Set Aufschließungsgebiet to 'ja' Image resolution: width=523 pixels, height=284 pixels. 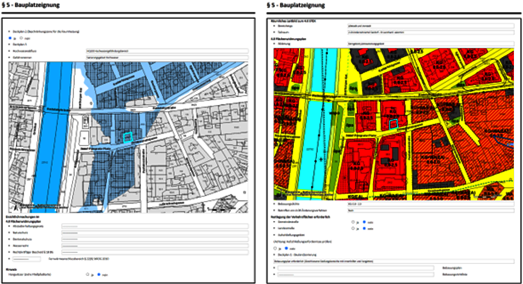[x=275, y=248]
